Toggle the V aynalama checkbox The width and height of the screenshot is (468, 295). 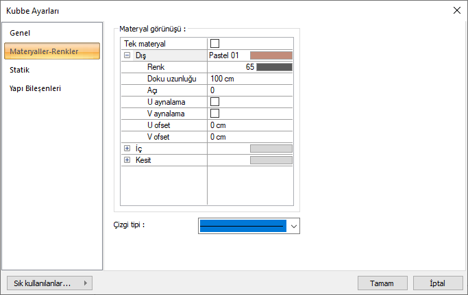point(214,114)
